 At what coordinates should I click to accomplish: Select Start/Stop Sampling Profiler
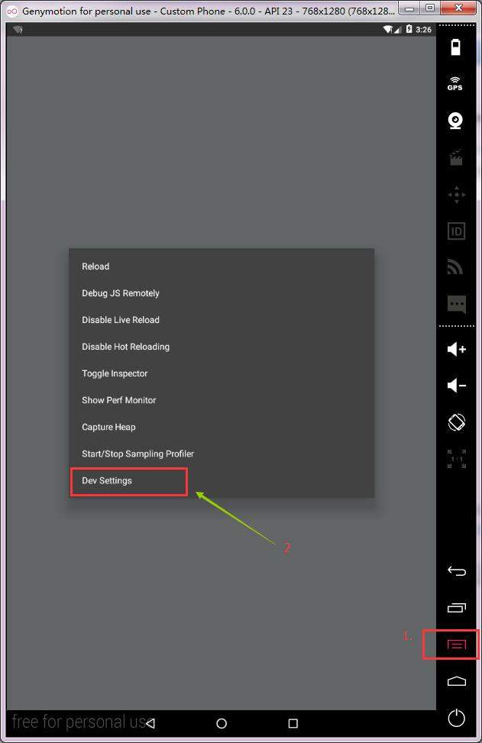[x=222, y=454]
